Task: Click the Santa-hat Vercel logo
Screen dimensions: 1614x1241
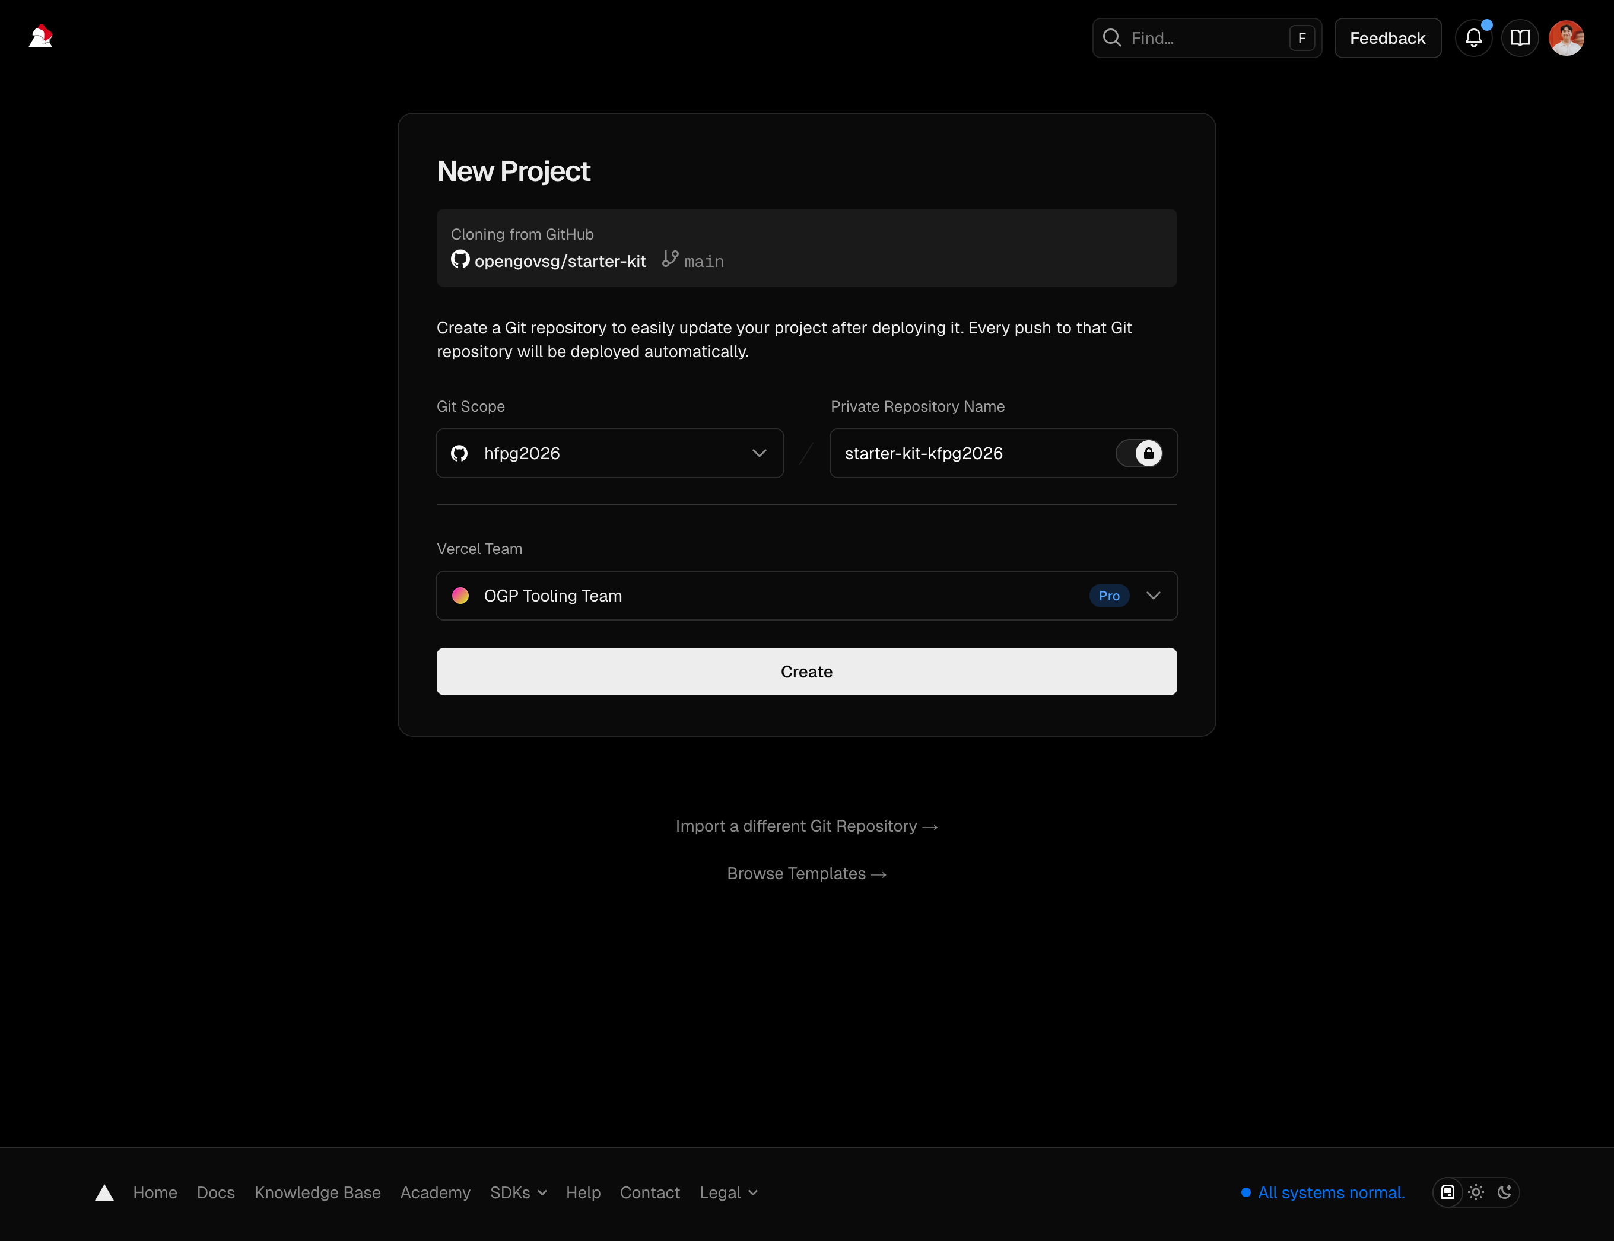Action: tap(40, 36)
